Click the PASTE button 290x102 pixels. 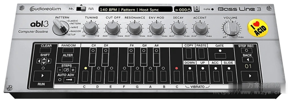pyautogui.click(x=201, y=53)
